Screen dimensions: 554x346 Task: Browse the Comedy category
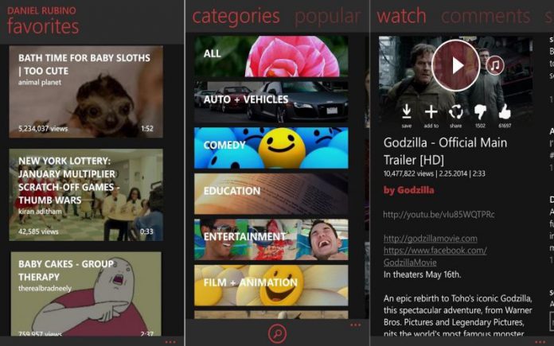pos(271,148)
